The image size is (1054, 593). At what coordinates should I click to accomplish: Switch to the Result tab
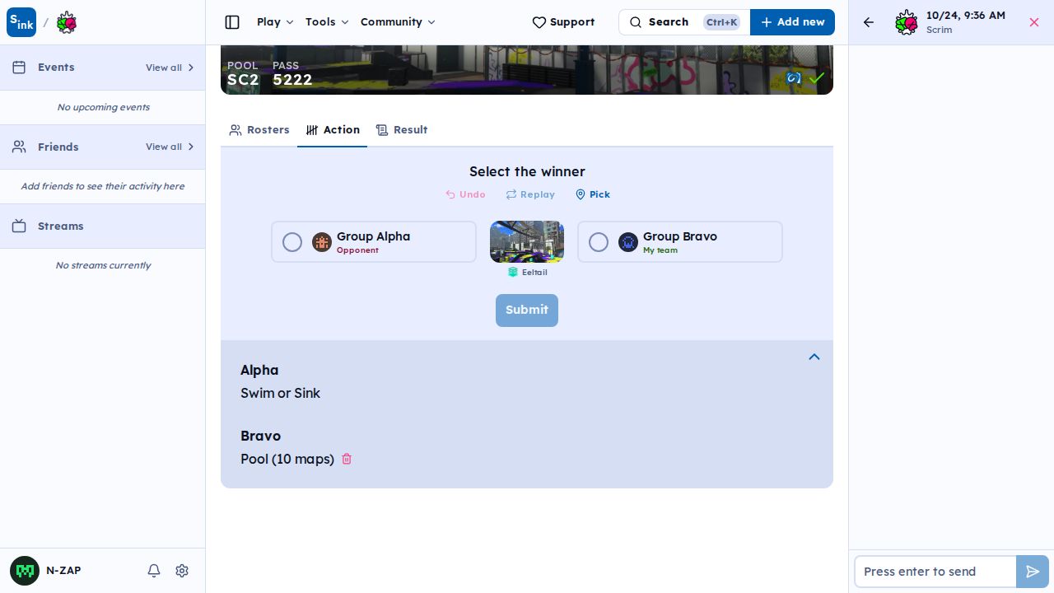point(402,130)
